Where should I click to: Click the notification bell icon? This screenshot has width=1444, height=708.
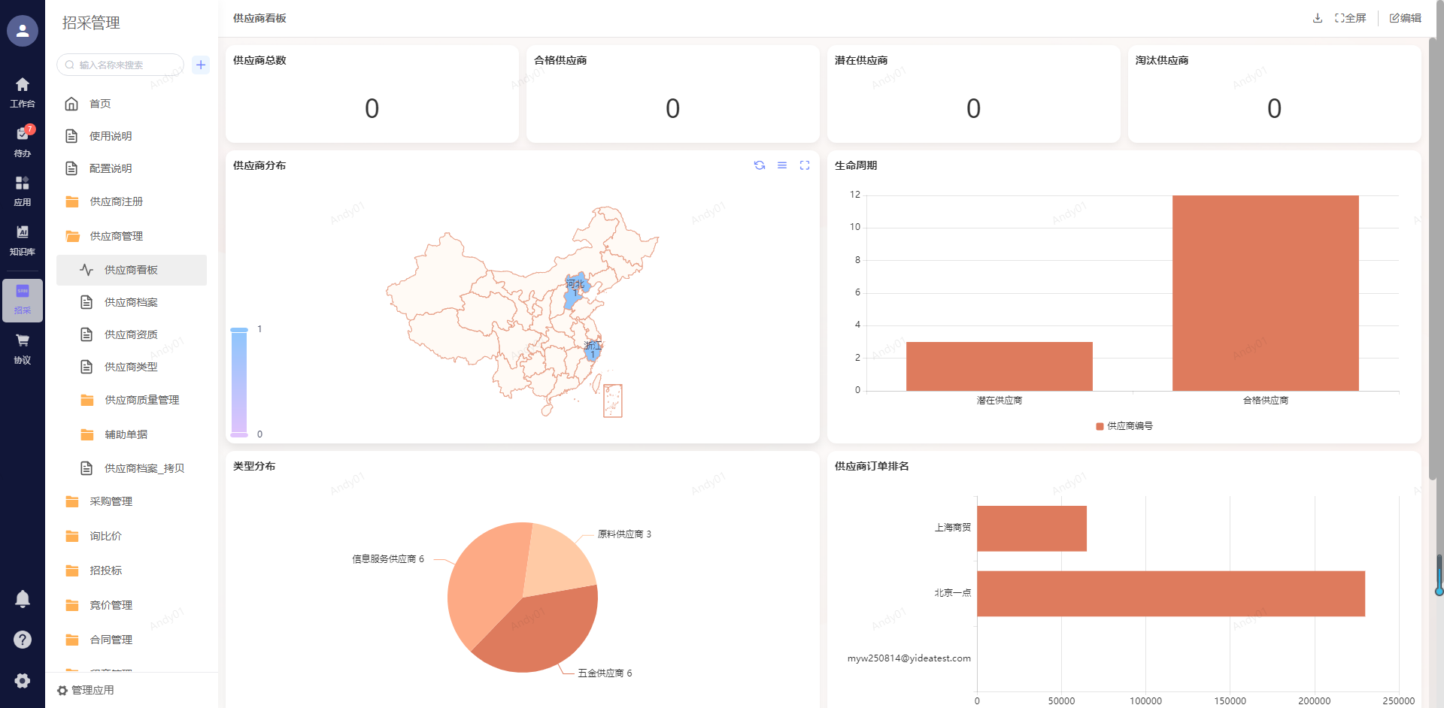pyautogui.click(x=23, y=598)
